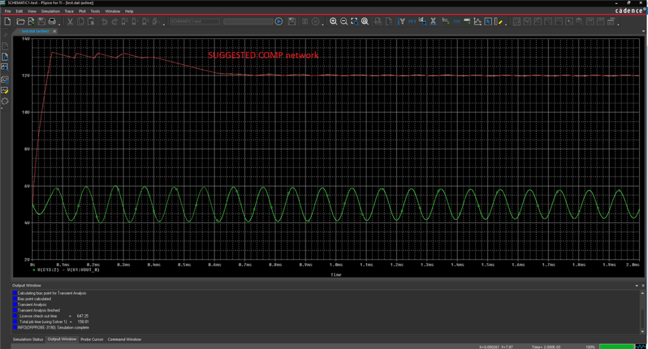Click the New file icon
This screenshot has width=648, height=349.
[x=7, y=21]
